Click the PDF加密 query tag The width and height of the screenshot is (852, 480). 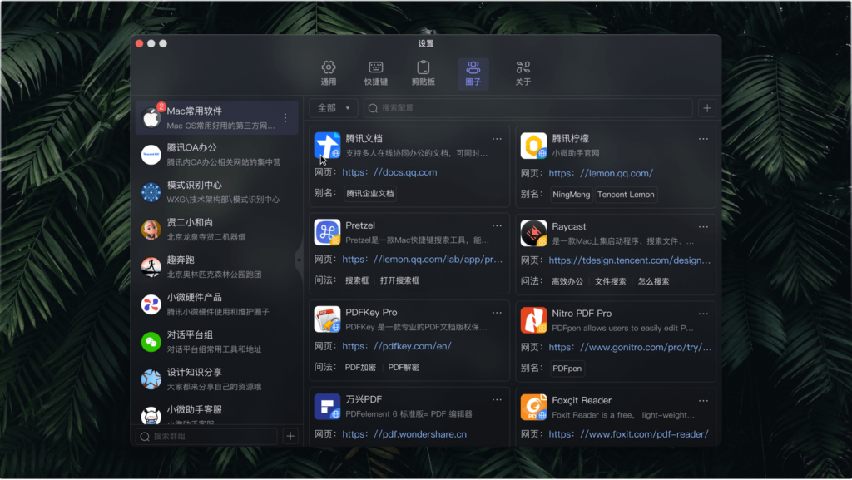[x=361, y=367]
